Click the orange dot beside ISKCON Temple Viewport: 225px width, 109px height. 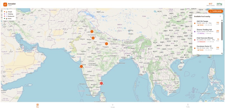tap(195, 23)
